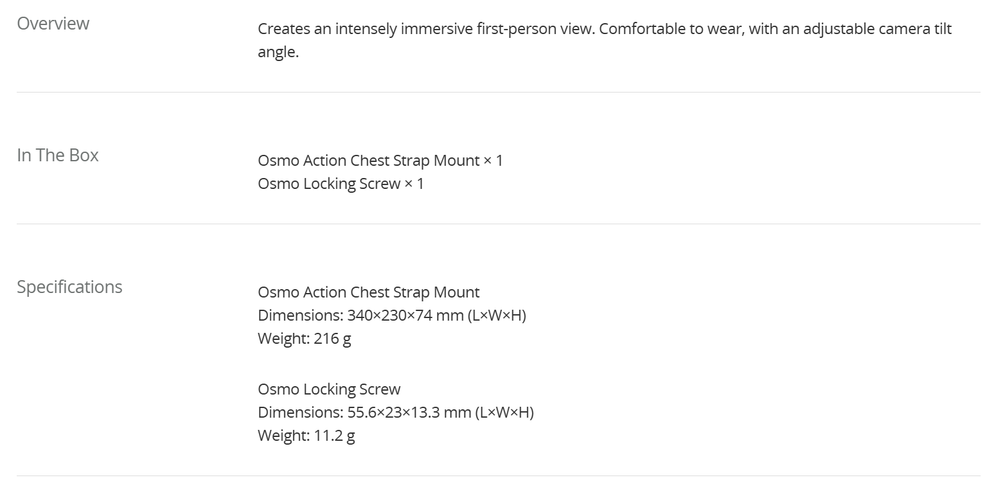
Task: Click the "Dimensions: 340×230×74 mm" text
Action: (x=360, y=316)
